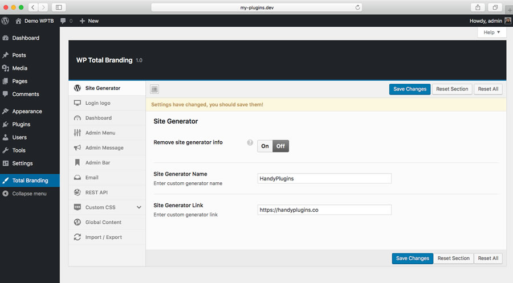The image size is (513, 283).
Task: Click the Total Branding brush icon
Action: pos(5,181)
